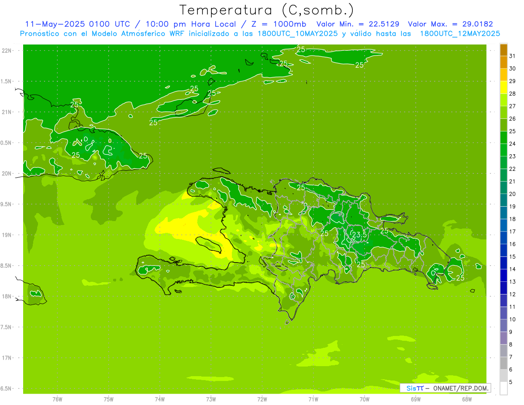Screen dimensions: 524x405
Task: Click legend value 28
Action: pyautogui.click(x=512, y=93)
